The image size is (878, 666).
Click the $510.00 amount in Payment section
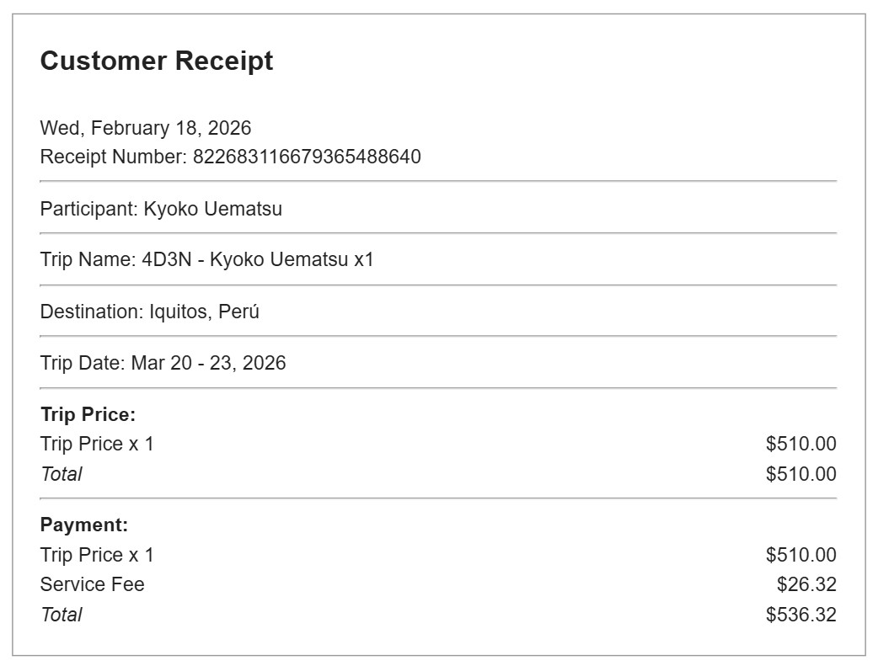pyautogui.click(x=800, y=555)
